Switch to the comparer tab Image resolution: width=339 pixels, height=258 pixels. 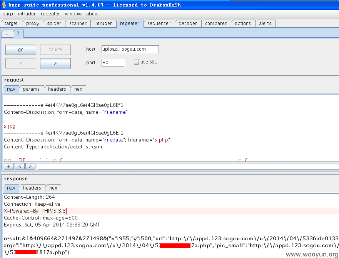[216, 23]
